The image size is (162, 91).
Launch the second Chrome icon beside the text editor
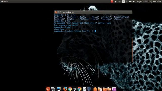(x=79, y=89)
